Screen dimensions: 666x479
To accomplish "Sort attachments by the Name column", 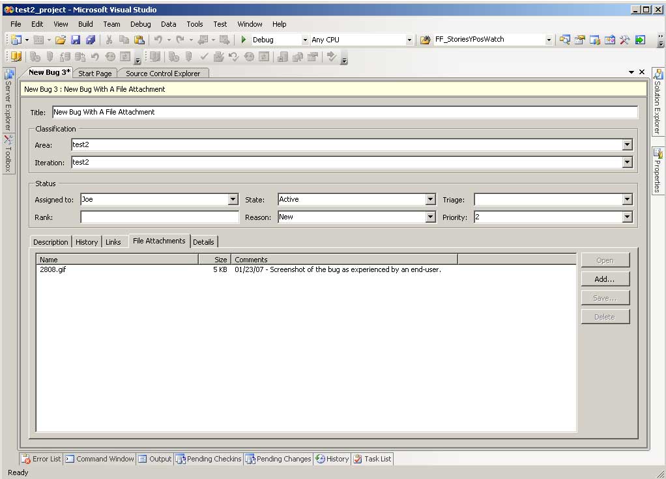I will tap(118, 260).
